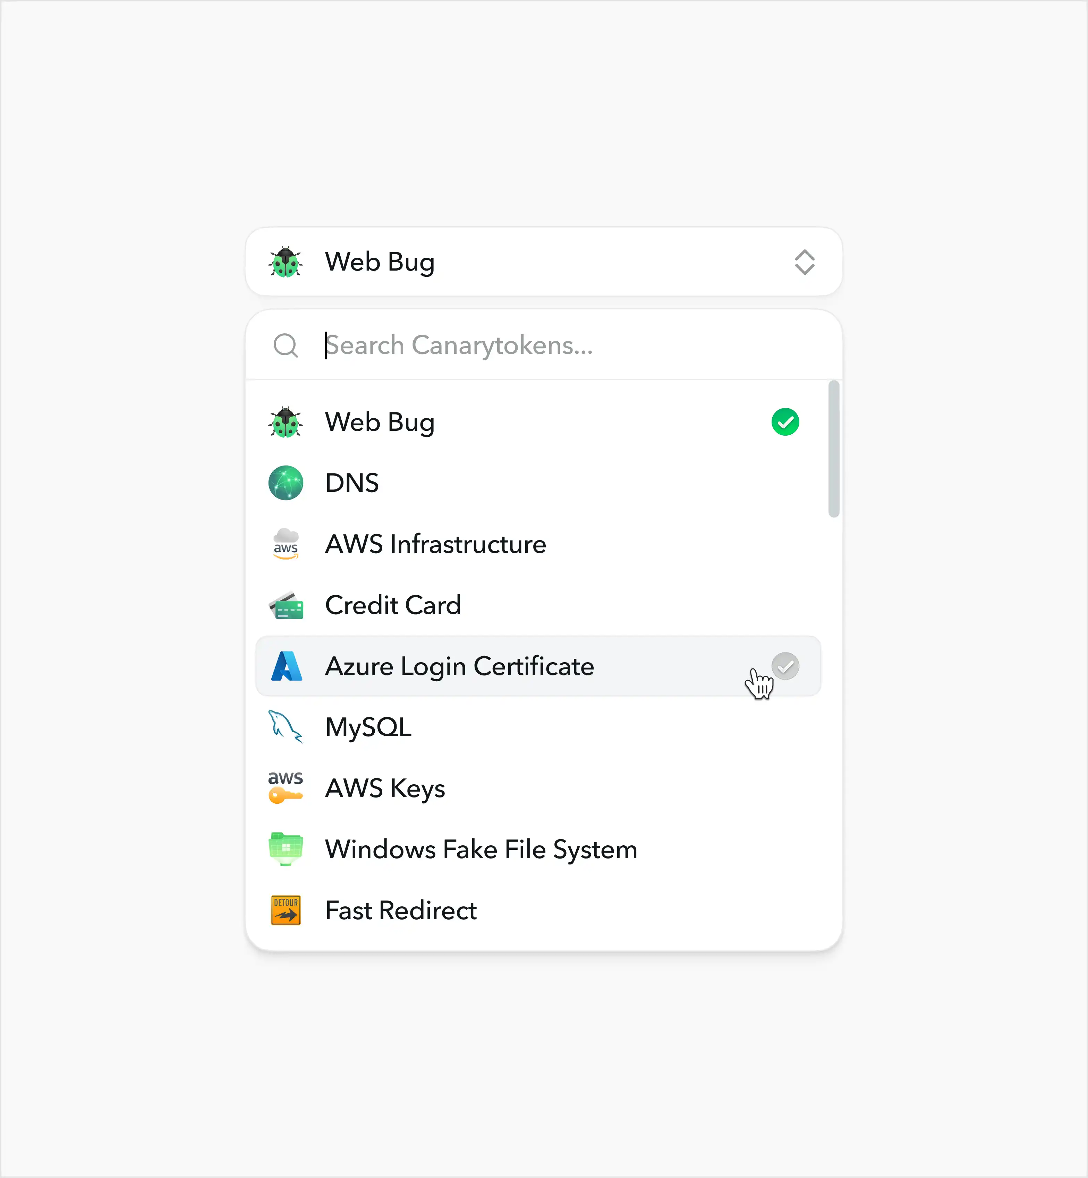
Task: Click the green checkmark next to Web Bug
Action: pos(785,422)
